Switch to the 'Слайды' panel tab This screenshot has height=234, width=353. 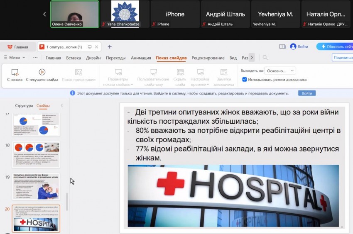click(x=43, y=105)
